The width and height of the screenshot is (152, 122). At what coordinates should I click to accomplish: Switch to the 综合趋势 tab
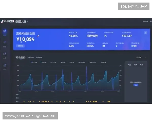[x=21, y=57]
